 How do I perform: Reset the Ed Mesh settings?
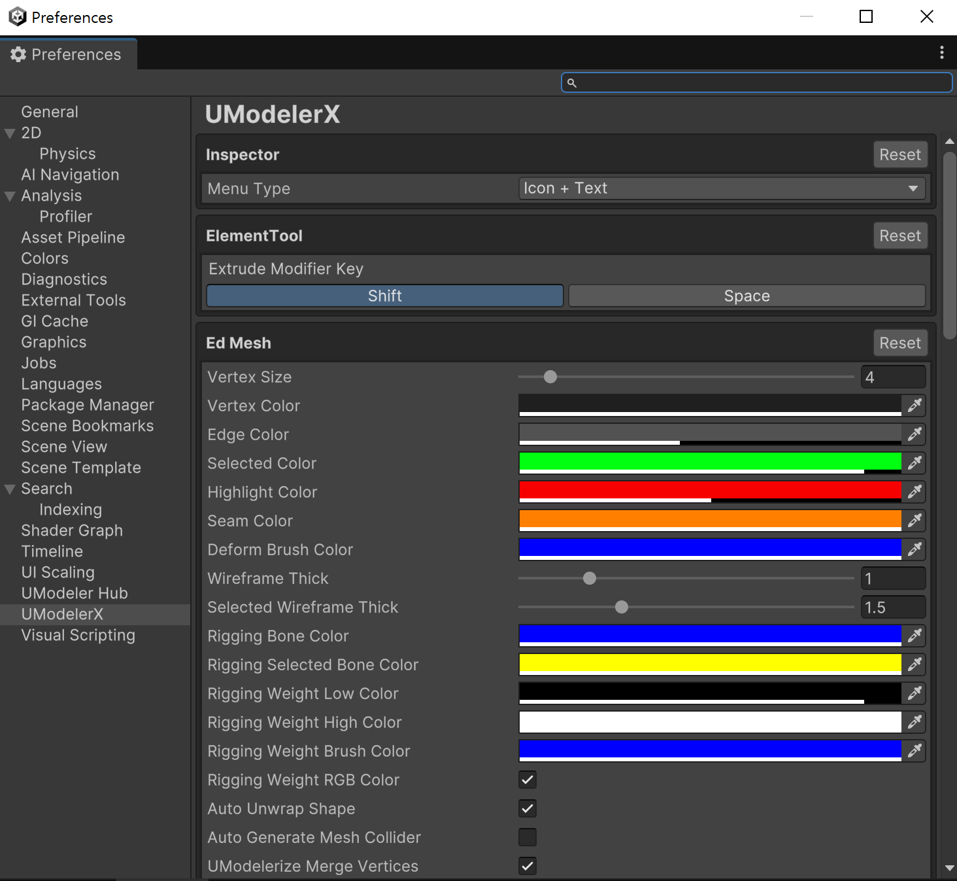(900, 343)
